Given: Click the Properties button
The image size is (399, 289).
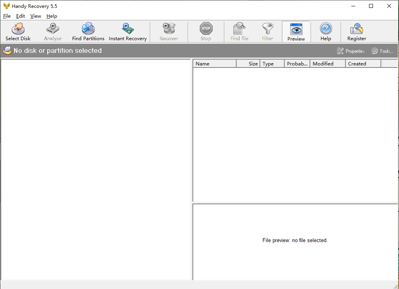Looking at the screenshot, I should [351, 51].
